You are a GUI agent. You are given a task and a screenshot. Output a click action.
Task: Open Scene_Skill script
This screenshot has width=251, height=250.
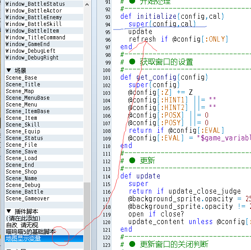44,125
